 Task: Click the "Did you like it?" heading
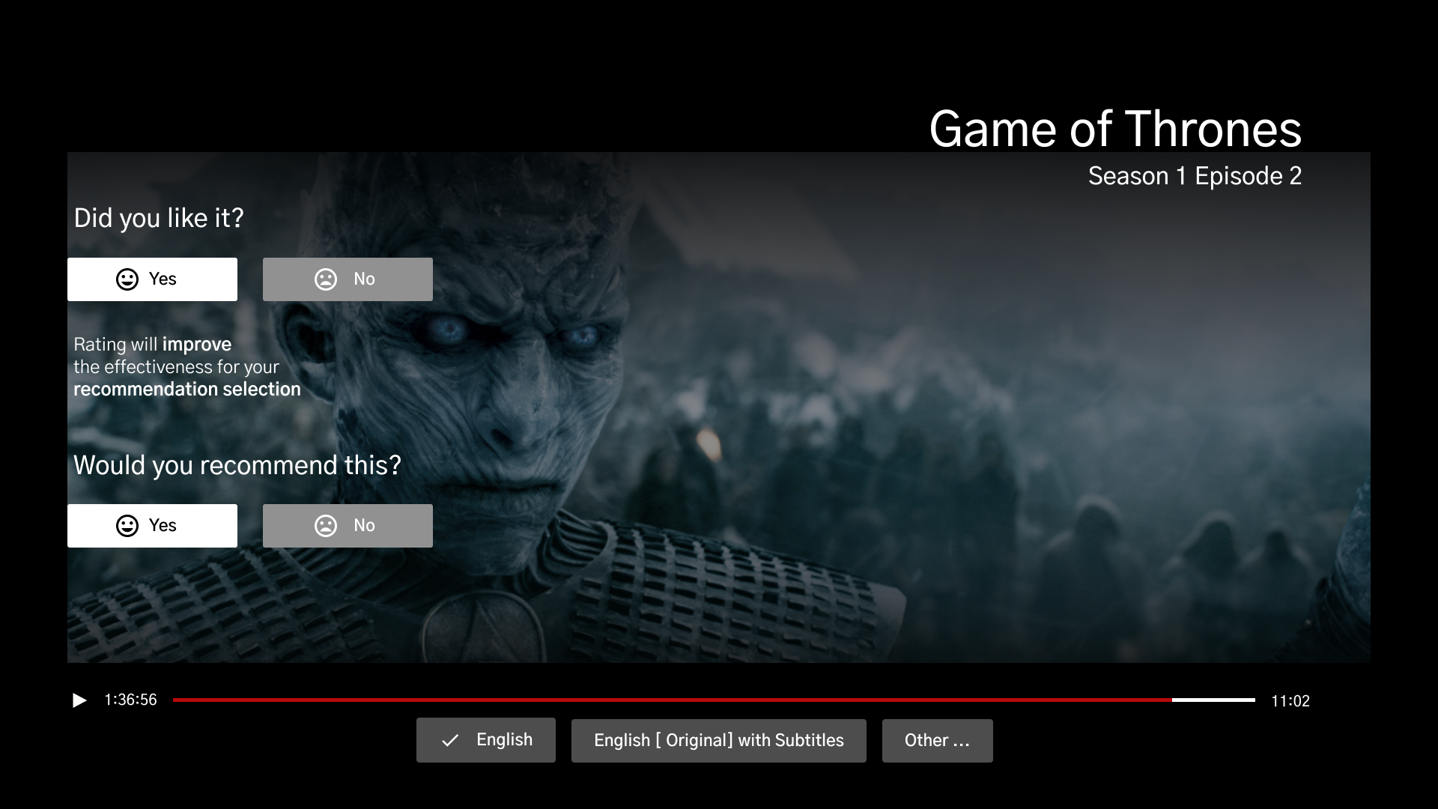pos(159,218)
